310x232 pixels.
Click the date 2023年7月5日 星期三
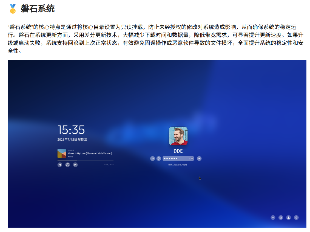point(72,140)
